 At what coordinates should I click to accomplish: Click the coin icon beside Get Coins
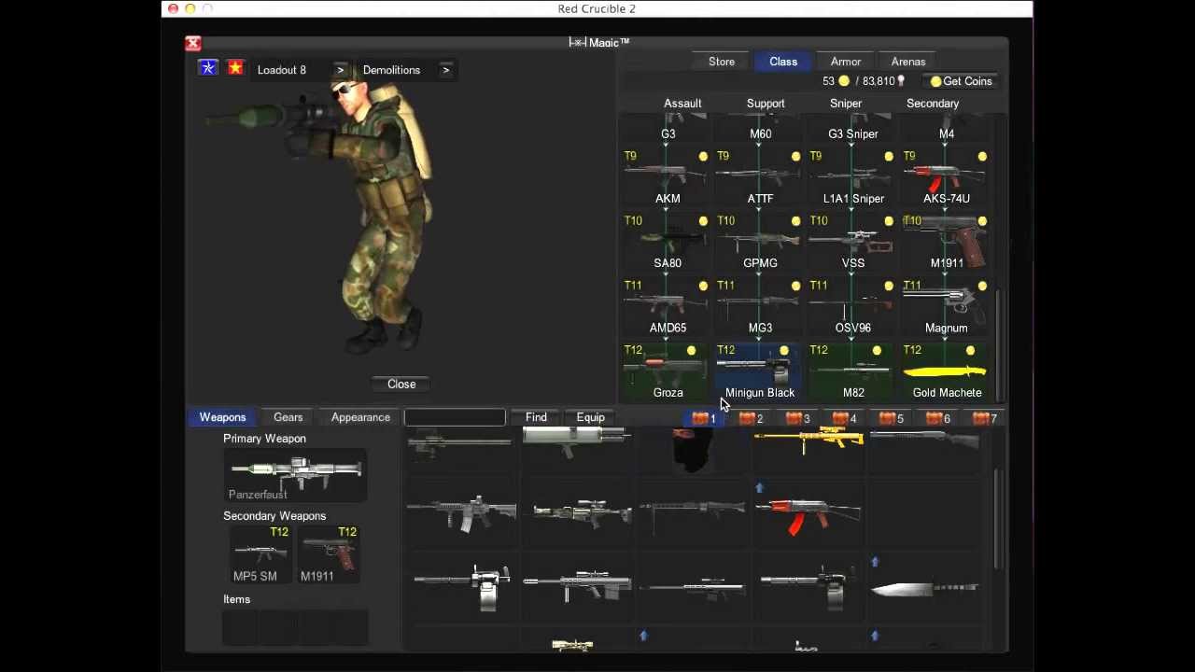[x=935, y=81]
